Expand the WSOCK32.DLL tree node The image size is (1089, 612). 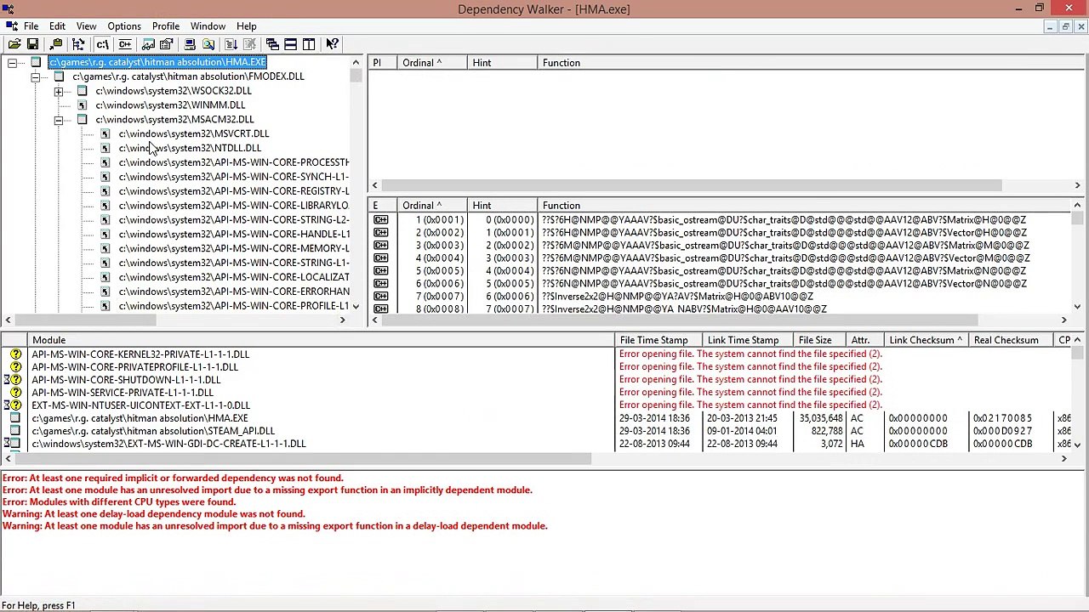click(x=58, y=91)
